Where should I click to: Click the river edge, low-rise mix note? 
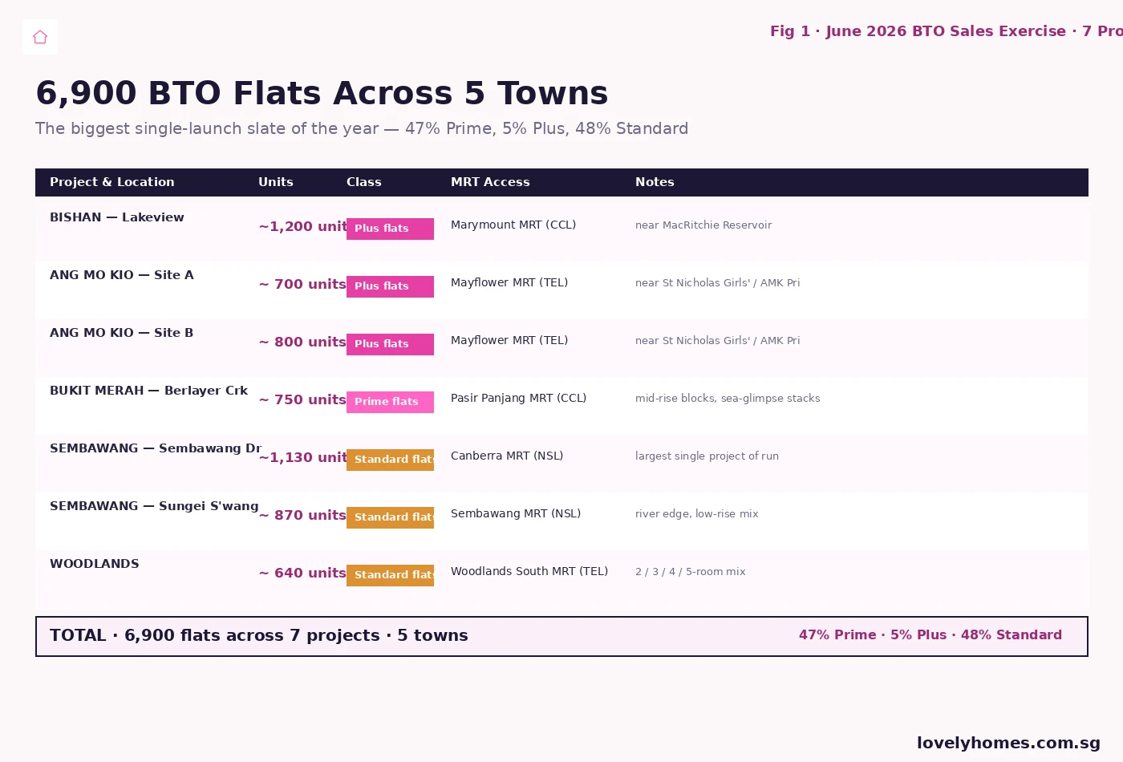(x=696, y=514)
